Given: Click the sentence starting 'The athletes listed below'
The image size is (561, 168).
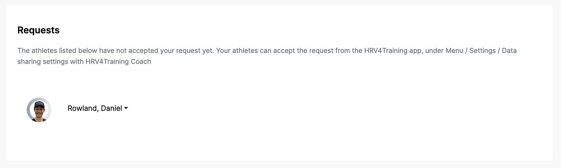Looking at the screenshot, I should pyautogui.click(x=116, y=51).
